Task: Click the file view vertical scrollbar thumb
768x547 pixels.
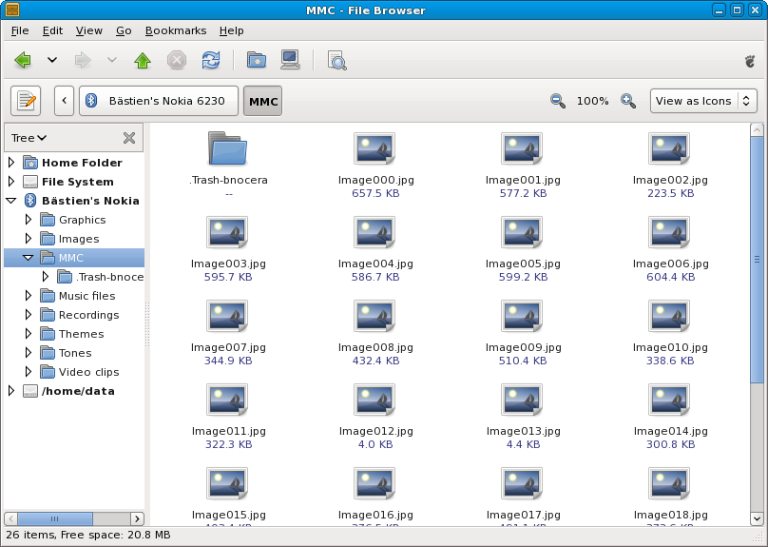Action: [x=757, y=260]
